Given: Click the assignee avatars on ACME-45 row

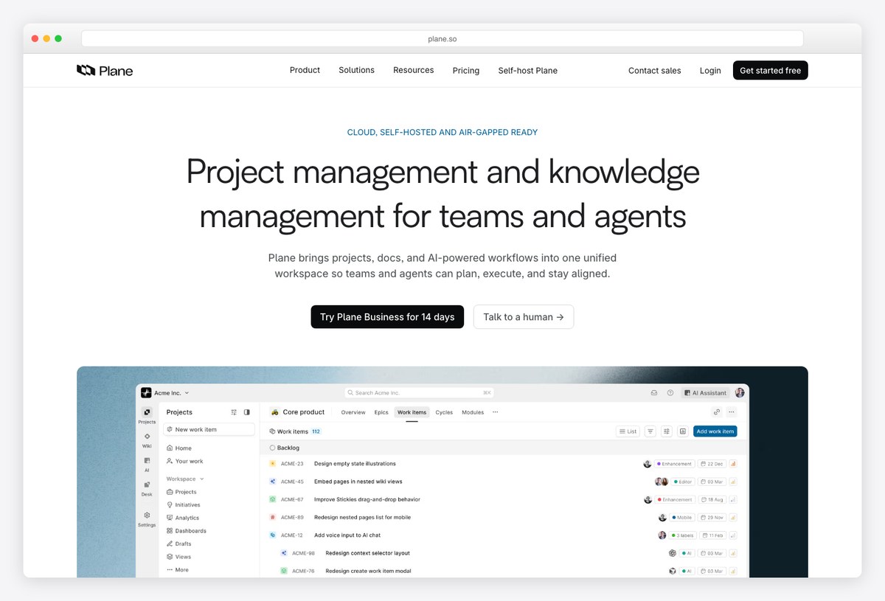Looking at the screenshot, I should 662,482.
